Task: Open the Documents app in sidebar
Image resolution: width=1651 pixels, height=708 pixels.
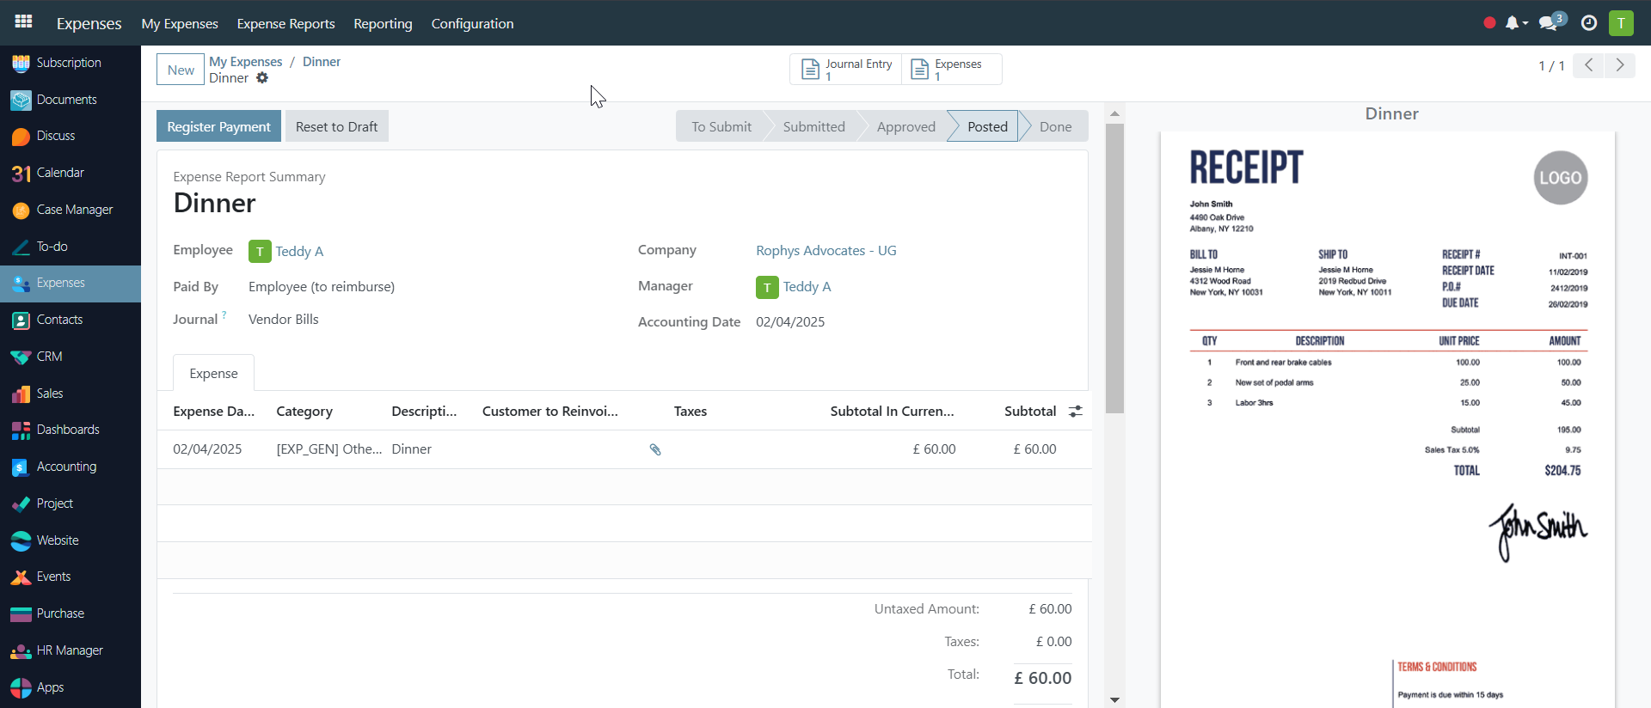Action: pyautogui.click(x=71, y=100)
